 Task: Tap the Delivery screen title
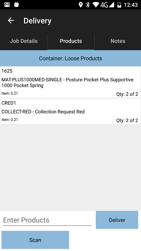point(37,21)
